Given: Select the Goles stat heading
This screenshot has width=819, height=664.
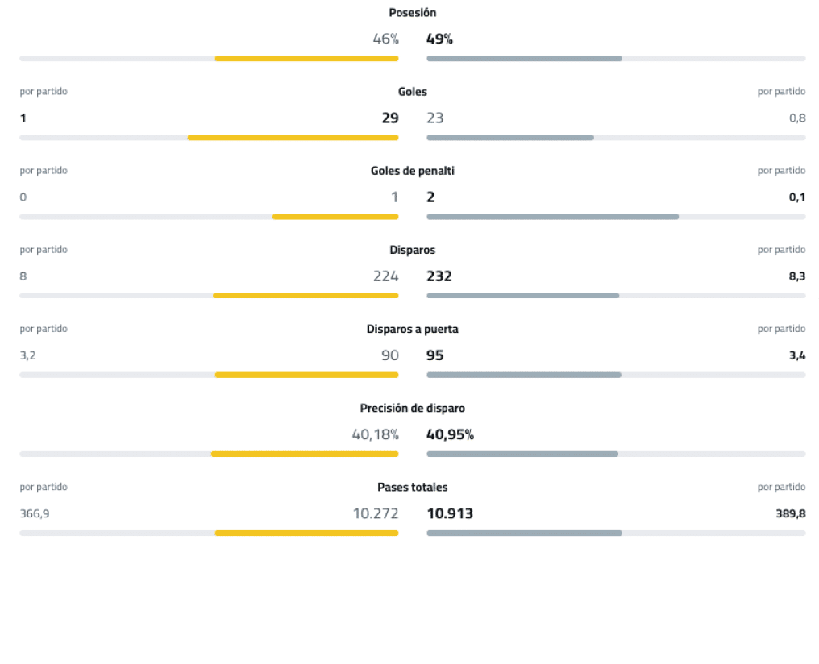Looking at the screenshot, I should click(413, 92).
